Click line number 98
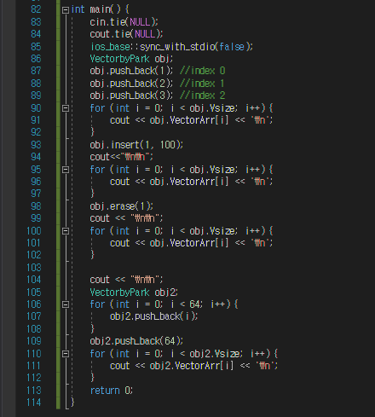The width and height of the screenshot is (375, 417). click(x=36, y=206)
